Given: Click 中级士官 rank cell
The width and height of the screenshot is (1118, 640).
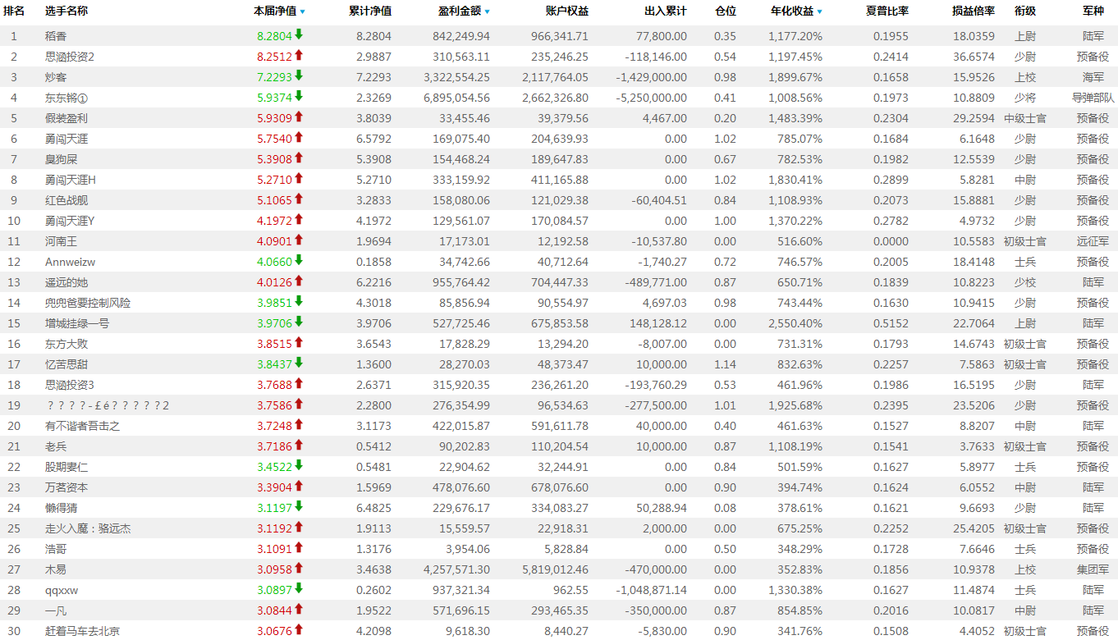Looking at the screenshot, I should [1025, 118].
